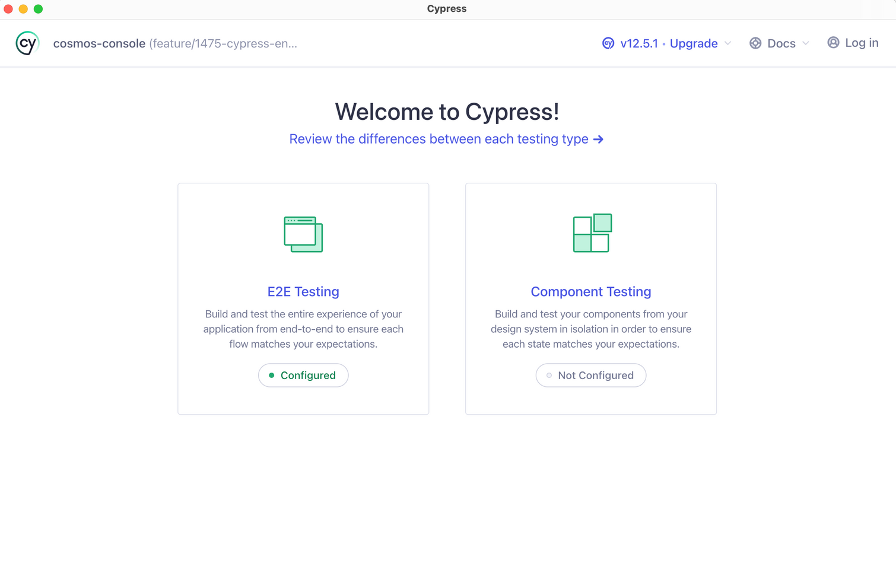Click the grey dot in the Not Configured badge

(x=549, y=375)
